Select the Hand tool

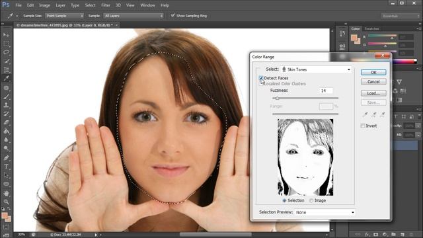tap(6, 193)
